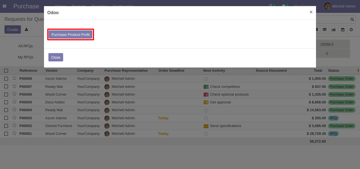This screenshot has height=169, width=360.
Task: Click the red activity icon for P00006
Action: pos(206,95)
